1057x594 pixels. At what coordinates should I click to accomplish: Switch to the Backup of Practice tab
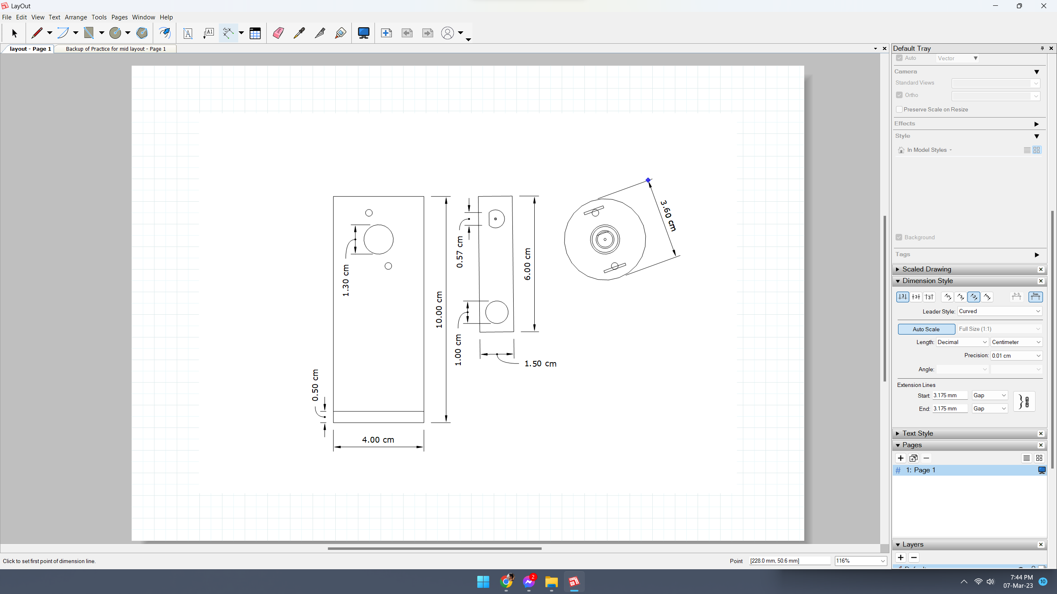116,48
